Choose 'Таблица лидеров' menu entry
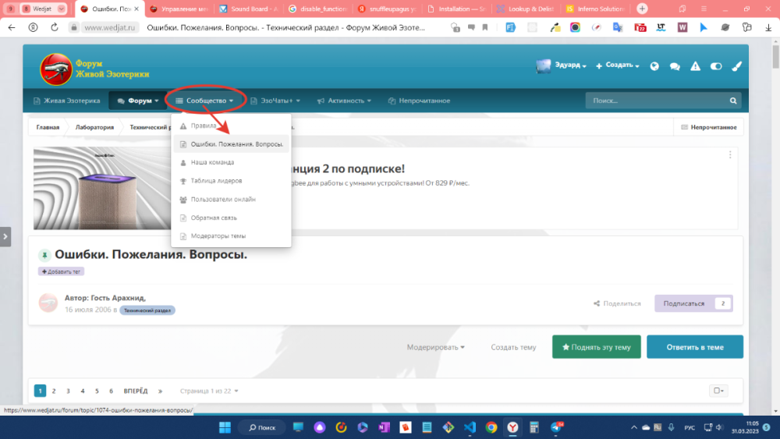Viewport: 780px width, 439px height. point(216,181)
